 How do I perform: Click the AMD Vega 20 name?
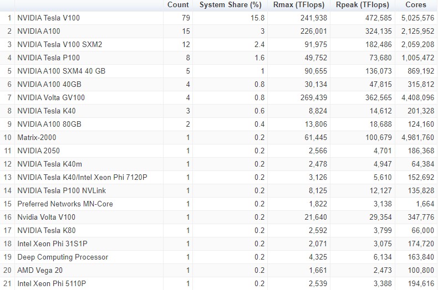click(40, 271)
